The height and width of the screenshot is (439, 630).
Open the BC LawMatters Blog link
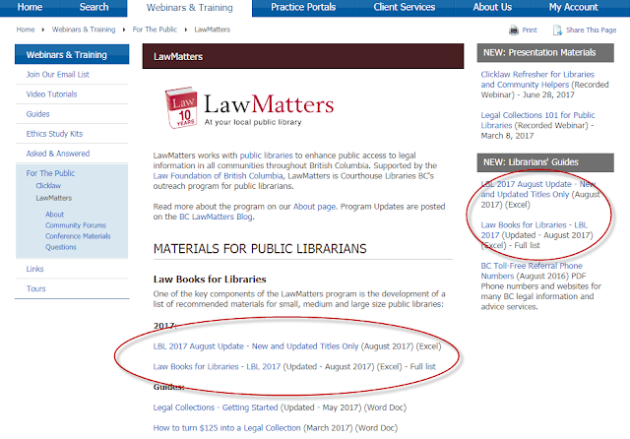point(216,217)
